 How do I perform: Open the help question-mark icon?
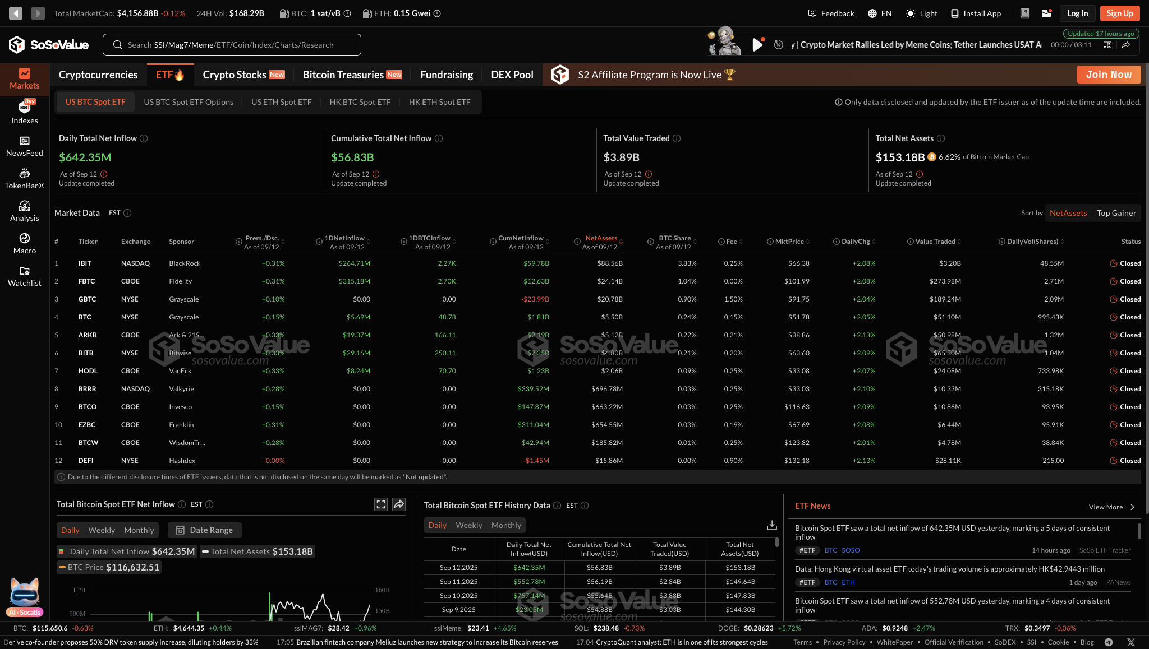pyautogui.click(x=1024, y=13)
